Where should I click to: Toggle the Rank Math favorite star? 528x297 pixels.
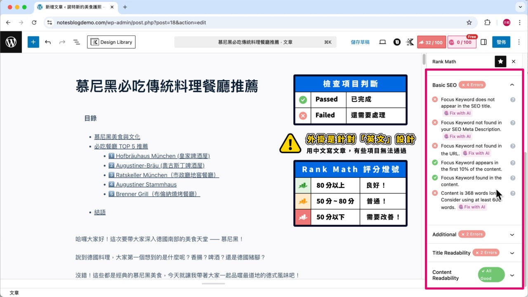tap(500, 61)
